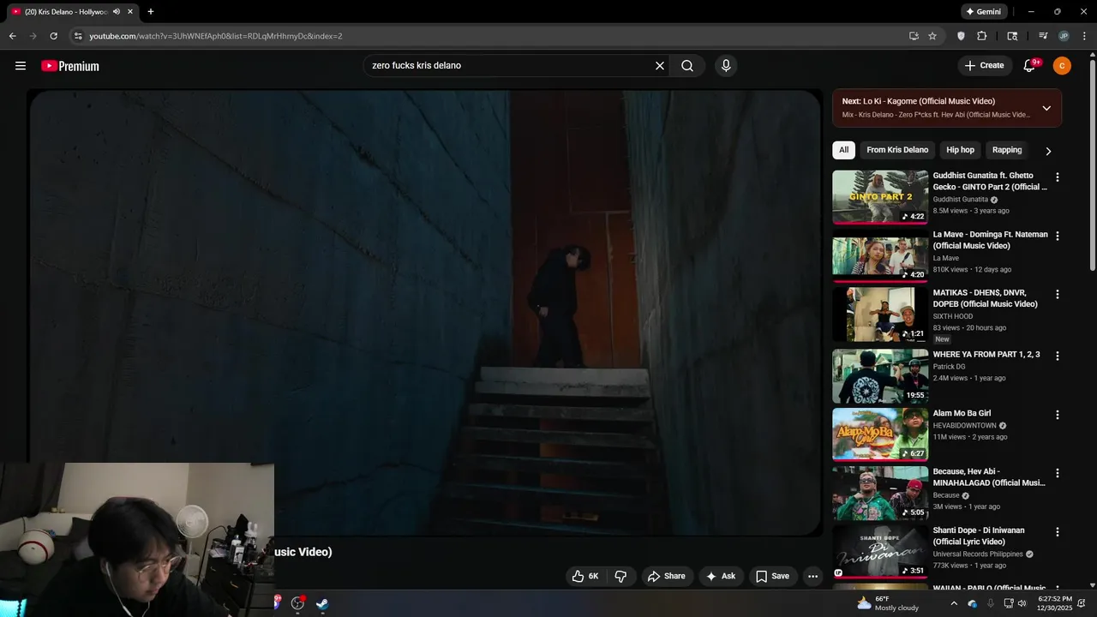Mute the tab via speaker icon
This screenshot has width=1097, height=617.
[117, 12]
